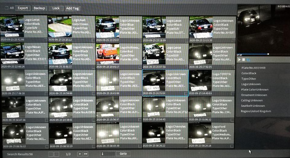The width and height of the screenshot is (290, 158).
Task: Jump to the last results page
Action: tap(86, 154)
